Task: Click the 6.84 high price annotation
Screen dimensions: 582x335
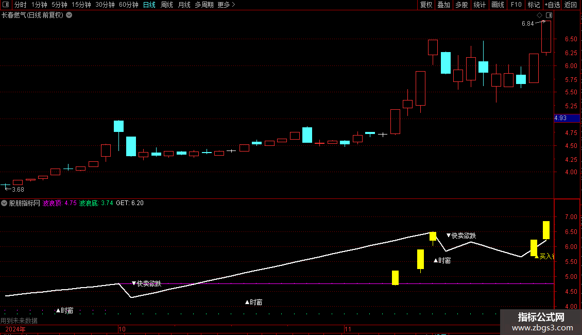Action: [x=527, y=23]
